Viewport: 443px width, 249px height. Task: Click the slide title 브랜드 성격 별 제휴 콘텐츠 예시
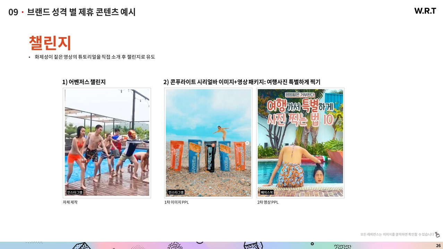pyautogui.click(x=81, y=12)
